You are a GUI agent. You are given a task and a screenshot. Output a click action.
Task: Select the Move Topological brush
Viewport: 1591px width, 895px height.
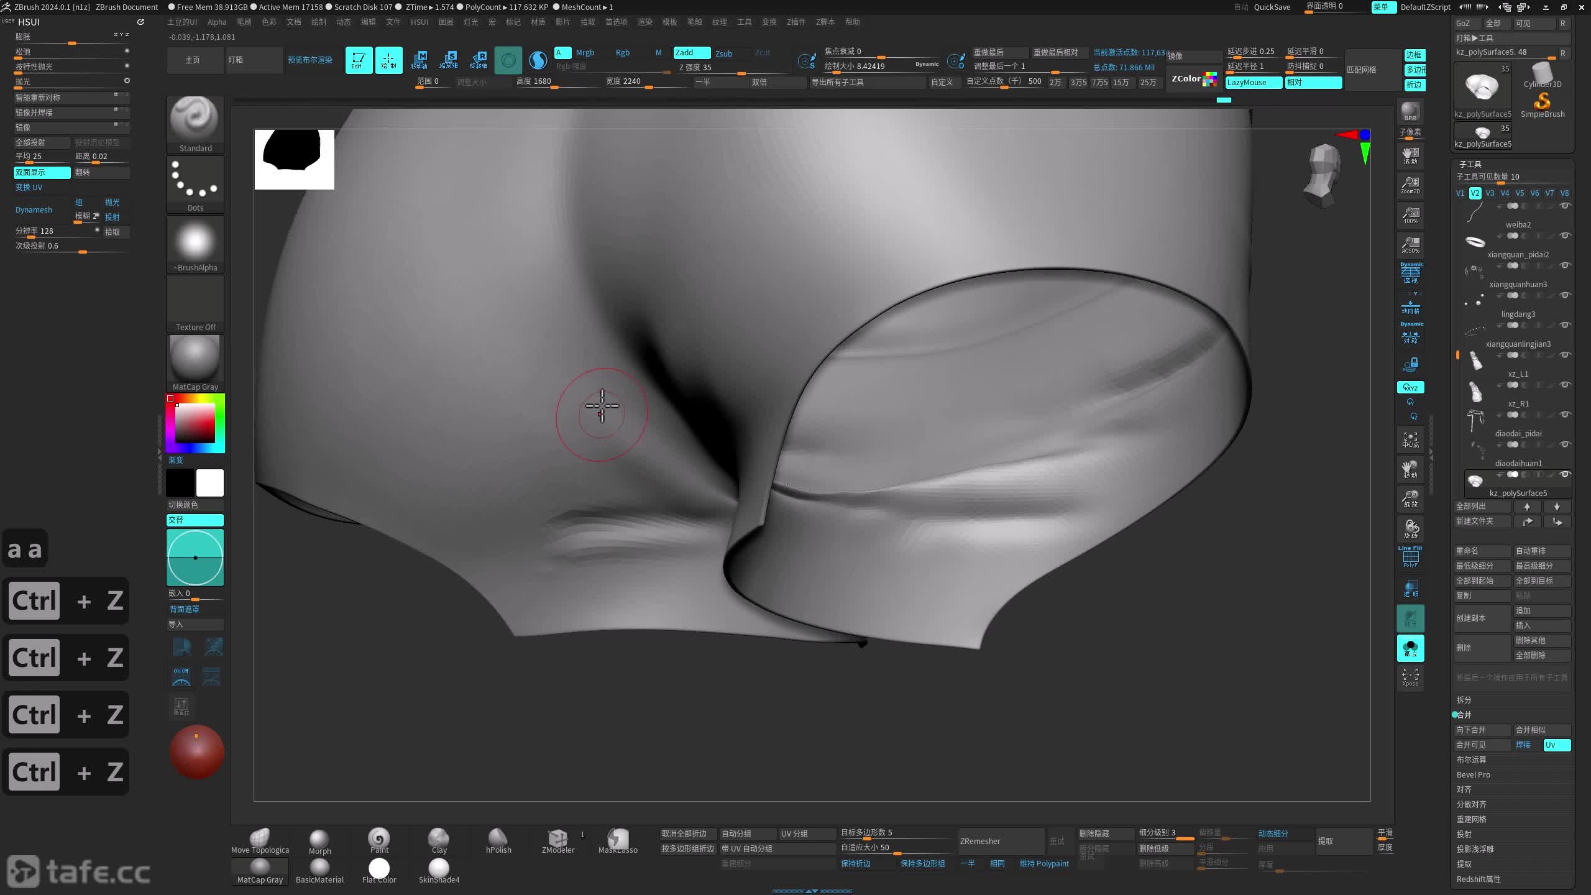260,842
